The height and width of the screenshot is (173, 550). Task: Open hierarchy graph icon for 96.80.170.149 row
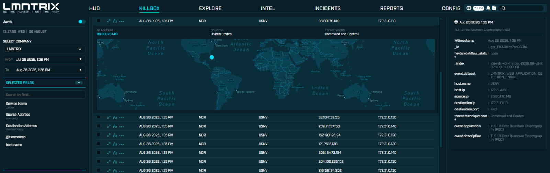[115, 21]
